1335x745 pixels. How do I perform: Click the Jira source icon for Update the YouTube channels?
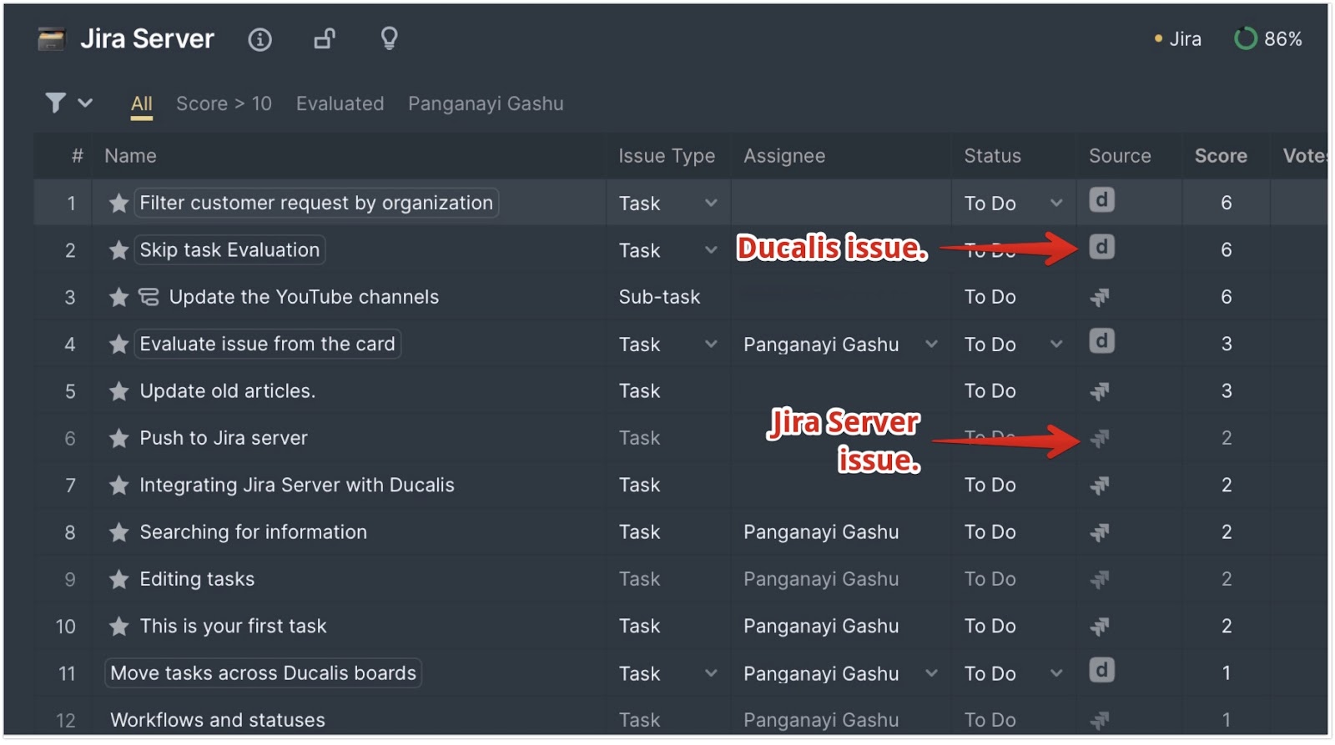pyautogui.click(x=1101, y=297)
